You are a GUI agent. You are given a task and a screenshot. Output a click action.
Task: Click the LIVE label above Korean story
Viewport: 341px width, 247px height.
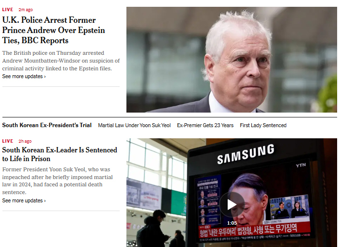click(x=8, y=141)
